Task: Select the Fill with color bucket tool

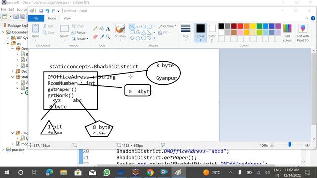Action: (x=102, y=29)
